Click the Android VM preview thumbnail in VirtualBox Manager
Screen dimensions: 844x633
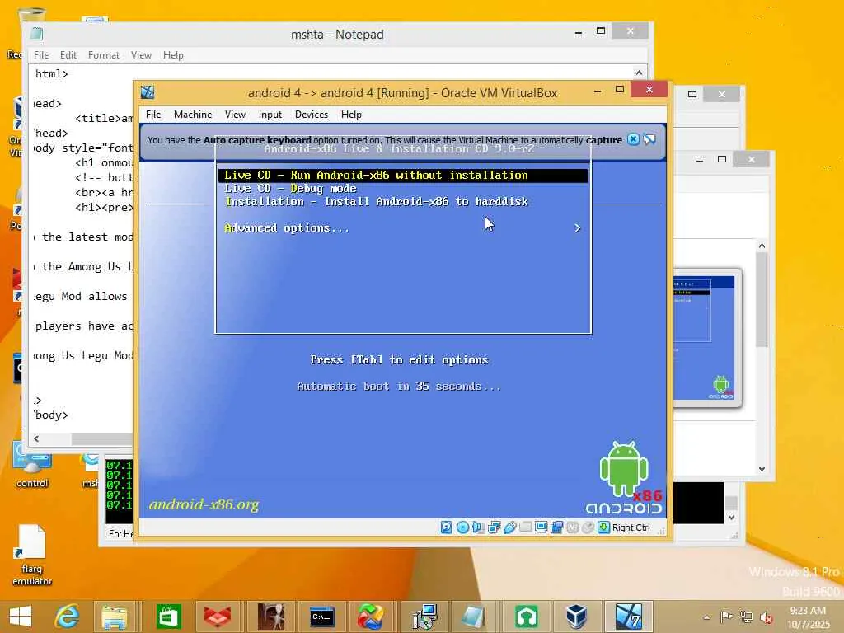pos(707,338)
